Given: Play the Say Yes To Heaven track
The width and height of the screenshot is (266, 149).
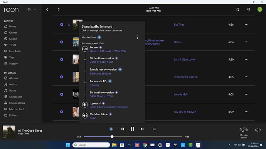Looking at the screenshot, I should point(62,112).
